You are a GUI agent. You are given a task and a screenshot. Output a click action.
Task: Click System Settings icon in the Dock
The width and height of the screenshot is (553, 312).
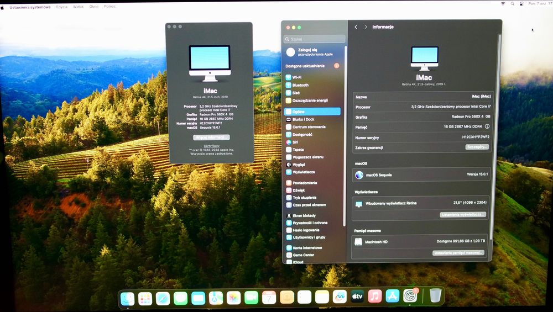410,295
